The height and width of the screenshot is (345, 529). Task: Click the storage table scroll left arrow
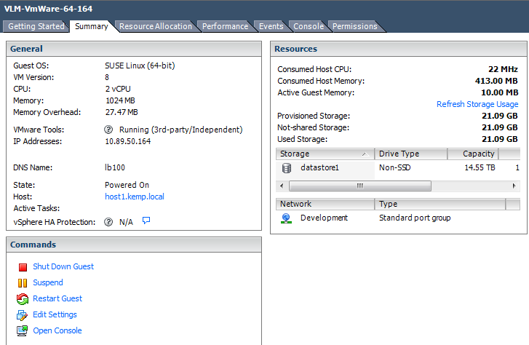tap(282, 186)
